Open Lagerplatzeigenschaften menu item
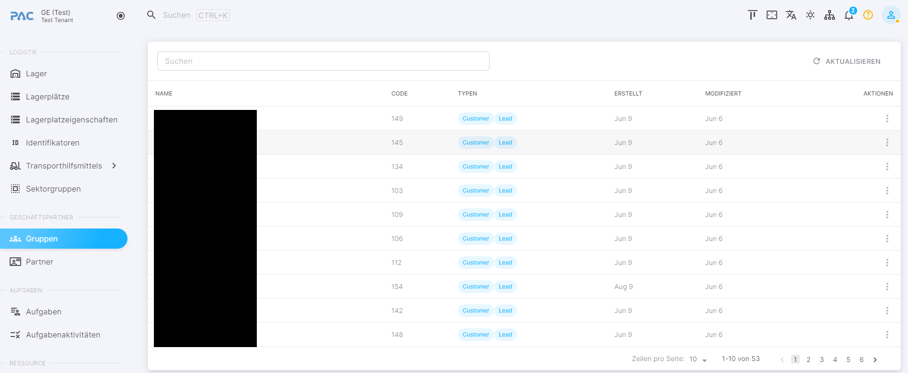908x373 pixels. (63, 120)
